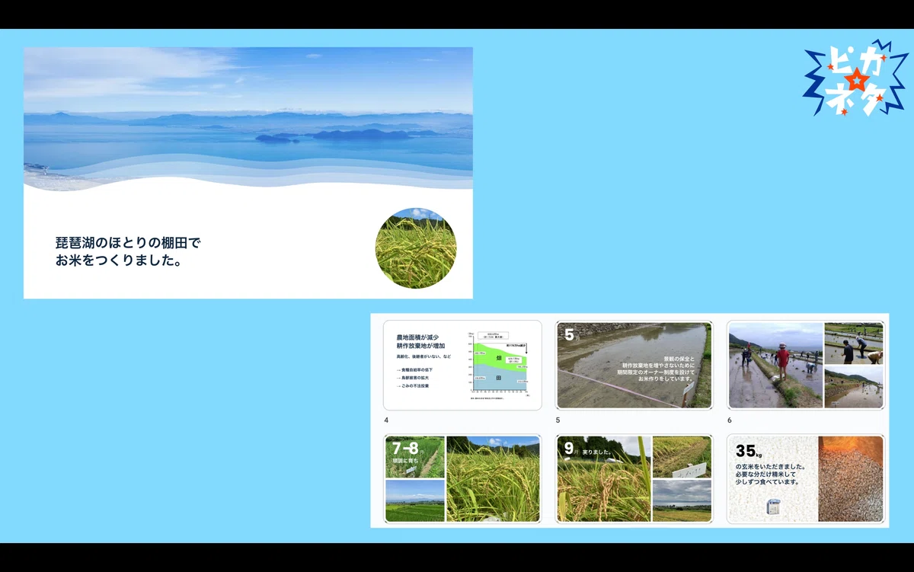
Task: Click the brown rice grains photo
Action: pyautogui.click(x=851, y=479)
